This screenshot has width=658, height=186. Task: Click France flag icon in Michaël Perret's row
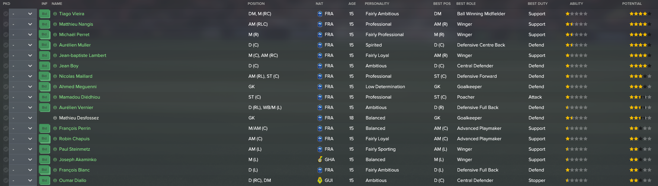tap(320, 35)
